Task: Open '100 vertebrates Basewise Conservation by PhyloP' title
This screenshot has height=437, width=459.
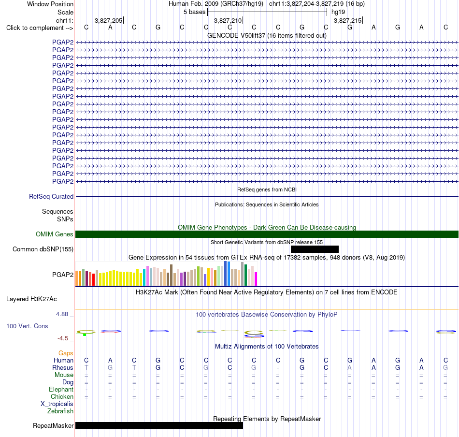Action: (267, 315)
